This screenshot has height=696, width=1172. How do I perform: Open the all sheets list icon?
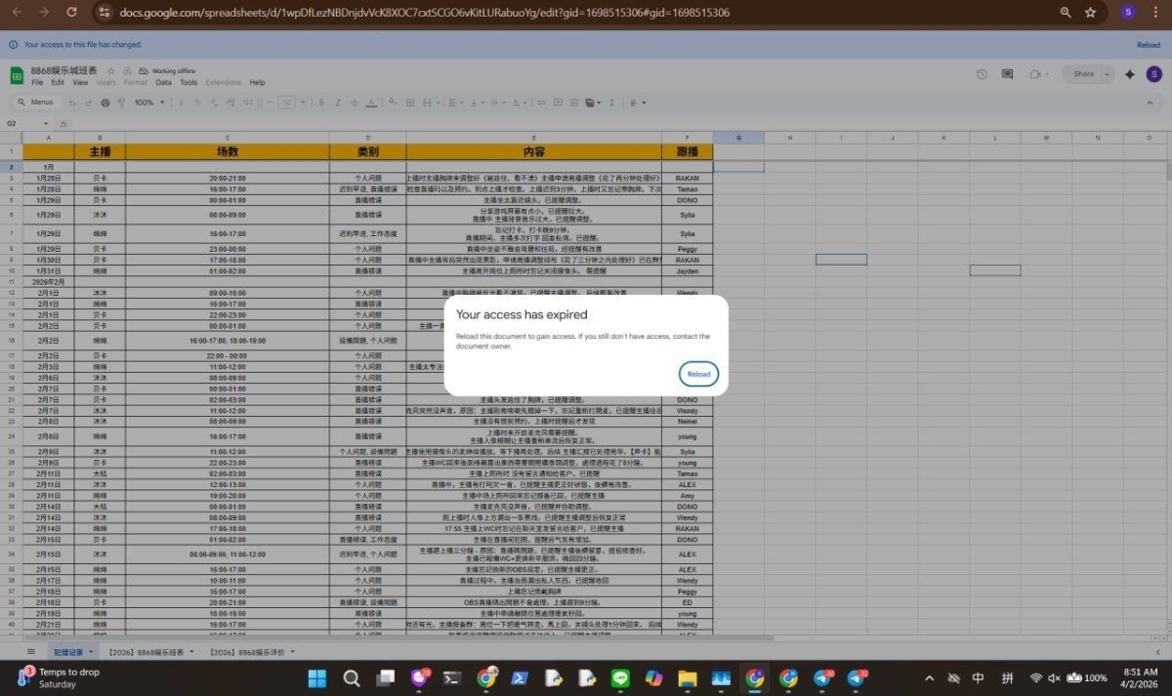click(31, 651)
